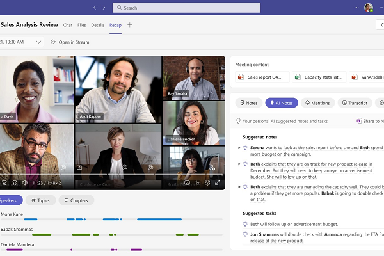
Task: Open the Details tab
Action: (x=97, y=25)
